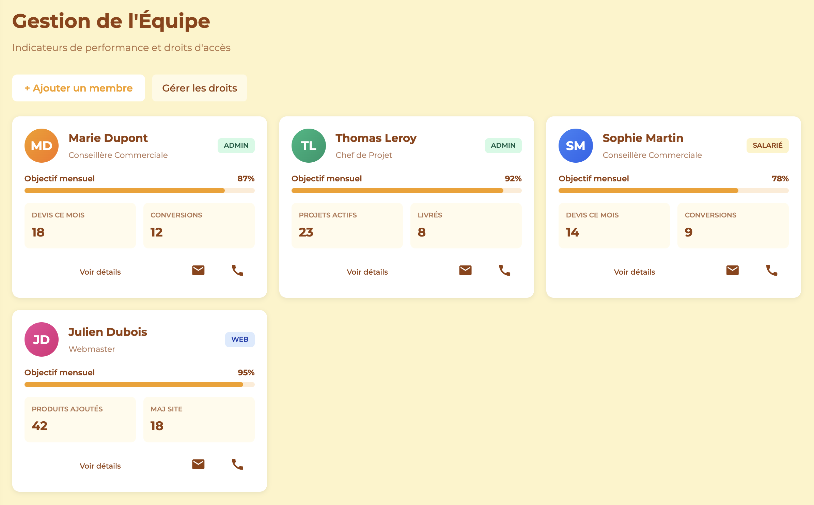
Task: Click the WEB role badge for Julien Dubois
Action: pos(240,340)
